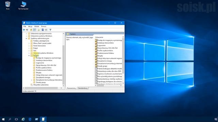The width and height of the screenshot is (218, 122).
Task: Open the Pomoc menu
Action: [x=44, y=26]
